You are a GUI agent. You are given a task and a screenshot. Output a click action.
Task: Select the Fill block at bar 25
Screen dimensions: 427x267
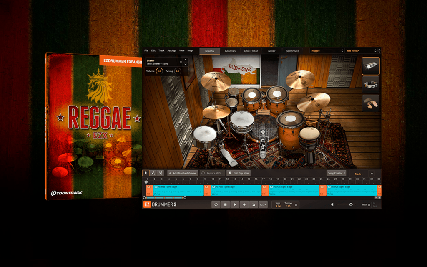323,190
